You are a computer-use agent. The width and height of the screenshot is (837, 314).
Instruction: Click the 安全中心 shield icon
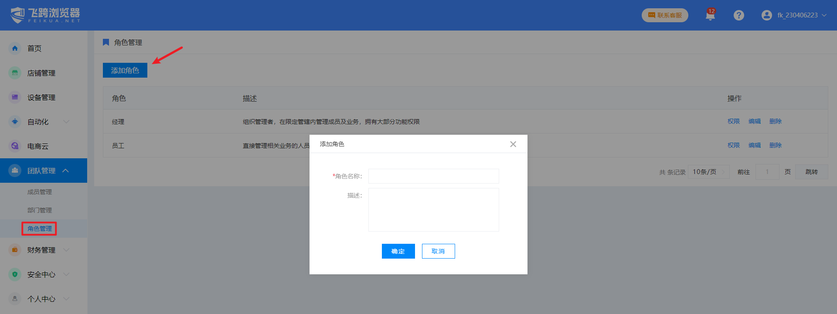(x=15, y=274)
